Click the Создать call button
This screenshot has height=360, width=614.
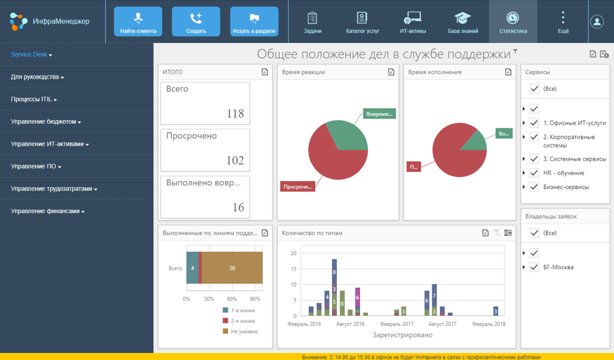coord(196,22)
